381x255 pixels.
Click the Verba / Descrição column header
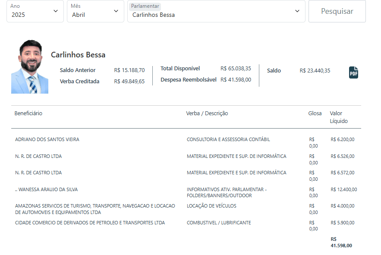point(207,113)
